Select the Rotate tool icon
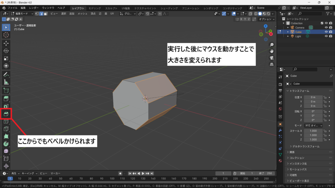This screenshot has height=188, width=335. click(x=6, y=51)
